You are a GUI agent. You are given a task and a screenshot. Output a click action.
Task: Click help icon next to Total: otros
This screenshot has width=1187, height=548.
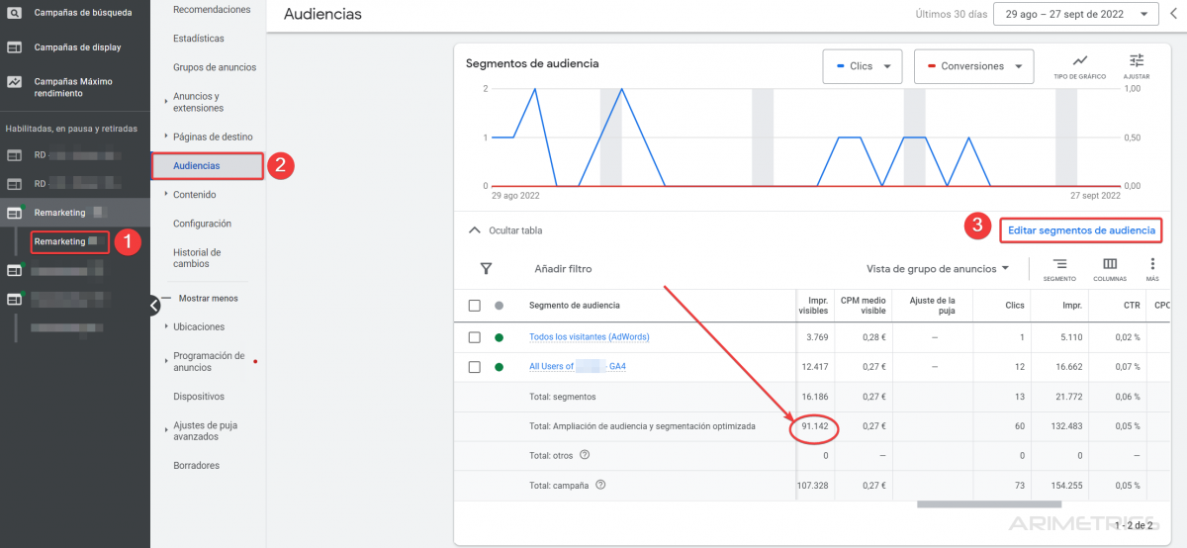(585, 455)
